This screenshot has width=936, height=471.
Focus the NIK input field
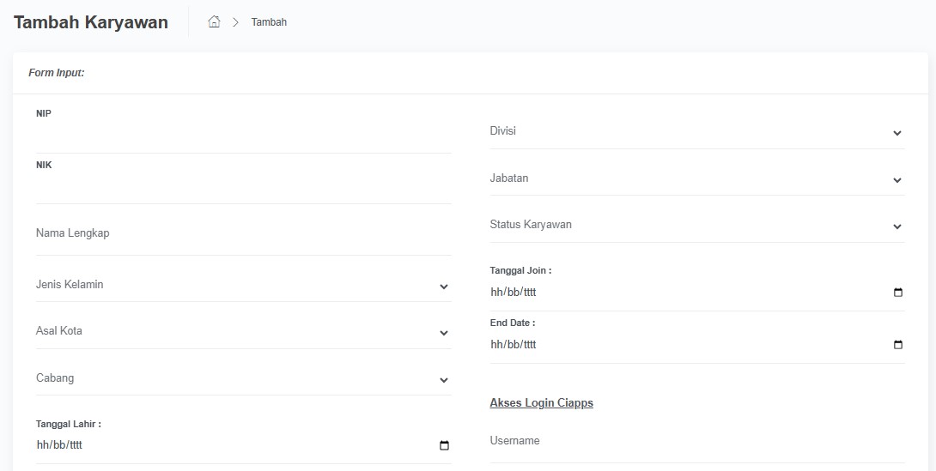[x=243, y=188]
